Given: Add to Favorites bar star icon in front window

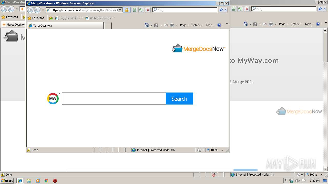Looking at the screenshot, I should [51, 18].
